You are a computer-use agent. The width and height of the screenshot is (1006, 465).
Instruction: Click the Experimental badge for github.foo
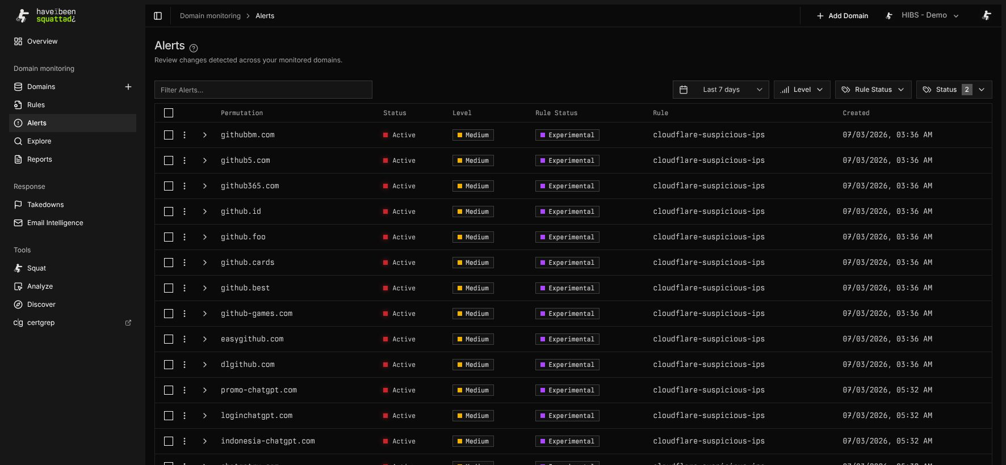click(567, 237)
